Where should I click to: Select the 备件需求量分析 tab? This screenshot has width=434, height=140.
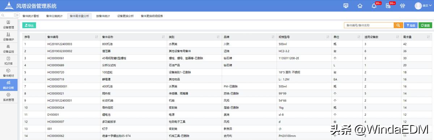coord(79,16)
